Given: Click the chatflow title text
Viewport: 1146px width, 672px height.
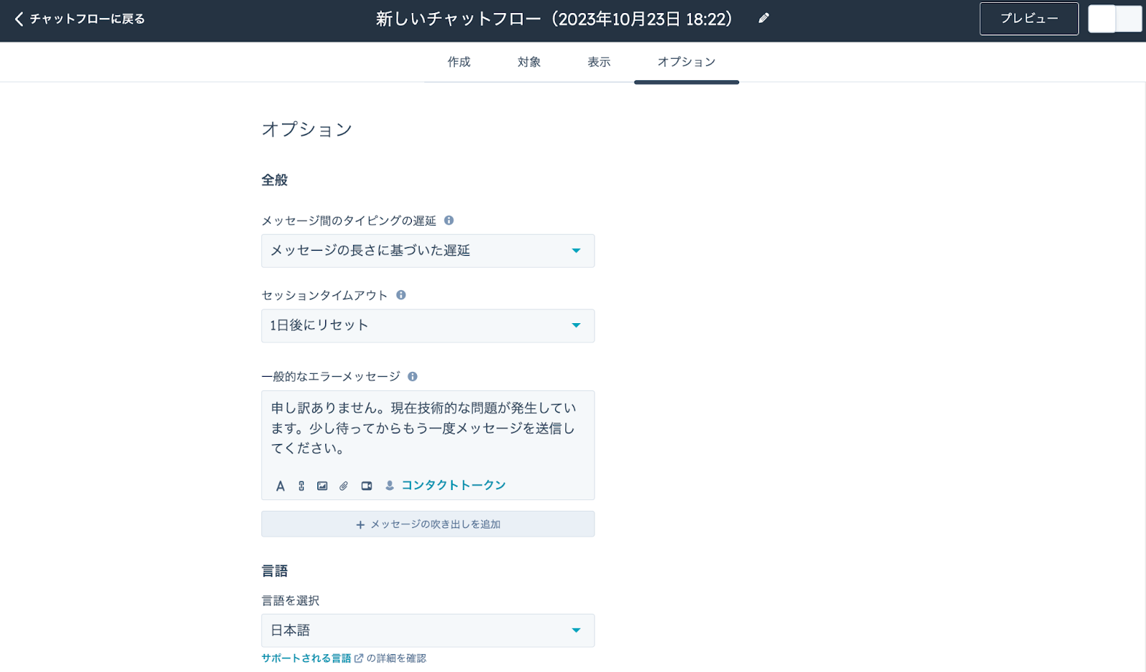Looking at the screenshot, I should click(x=554, y=19).
